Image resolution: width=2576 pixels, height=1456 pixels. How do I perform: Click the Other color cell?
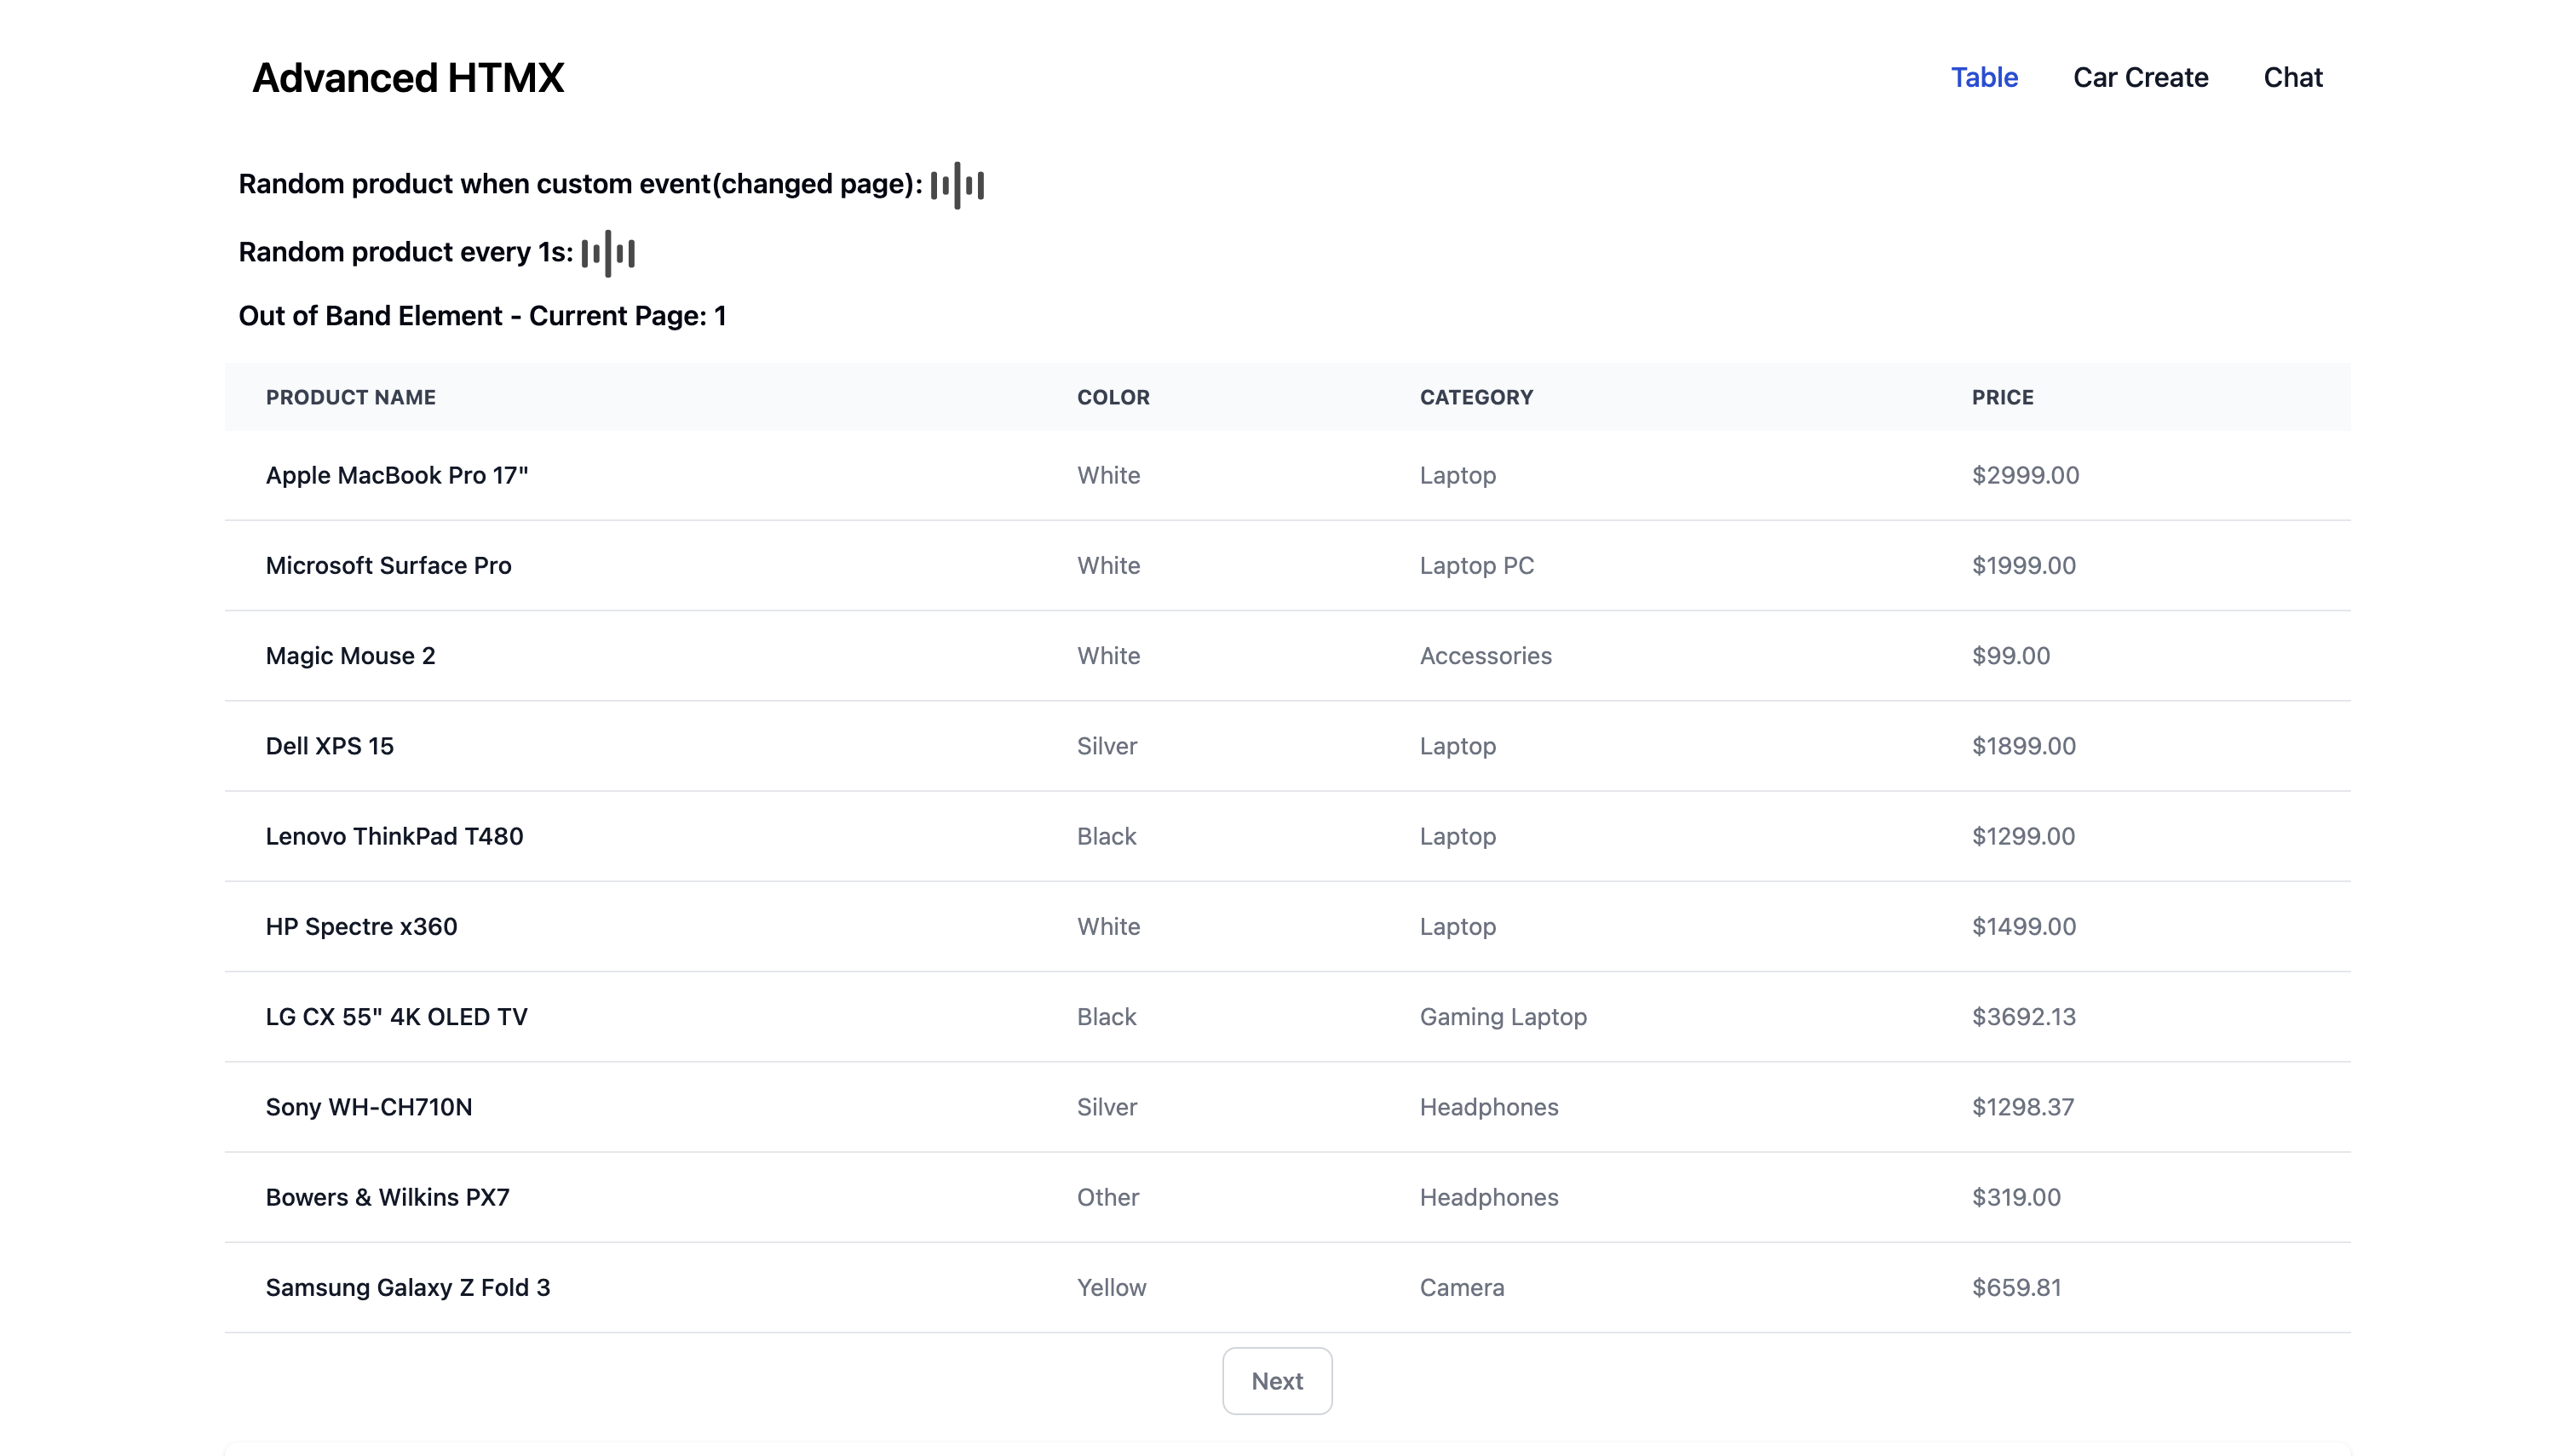tap(1107, 1197)
